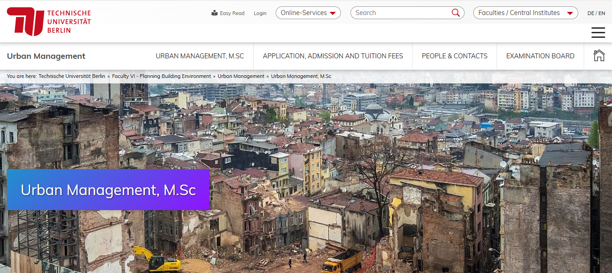The height and width of the screenshot is (273, 612).
Task: Expand Faculties / Central Institutes dropdown
Action: pos(525,13)
